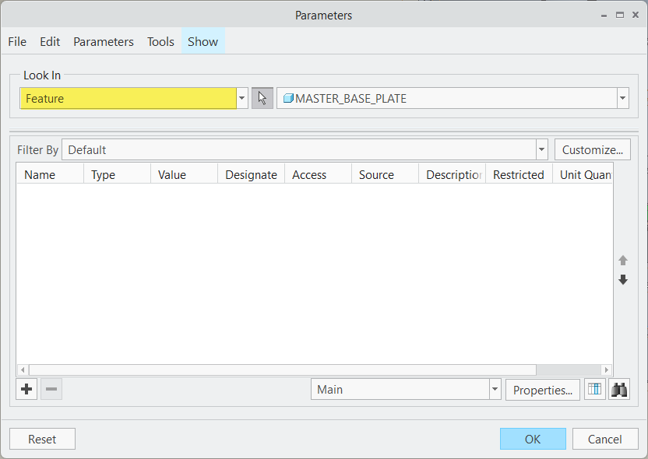Screen dimensions: 648x459
Task: Move parameter up with the up arrow
Action: click(622, 261)
